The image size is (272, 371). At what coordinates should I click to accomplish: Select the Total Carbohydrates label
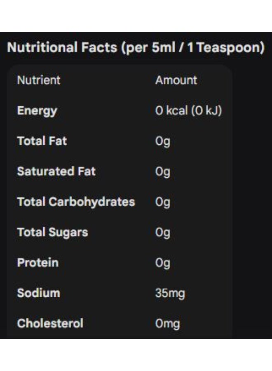pyautogui.click(x=76, y=202)
